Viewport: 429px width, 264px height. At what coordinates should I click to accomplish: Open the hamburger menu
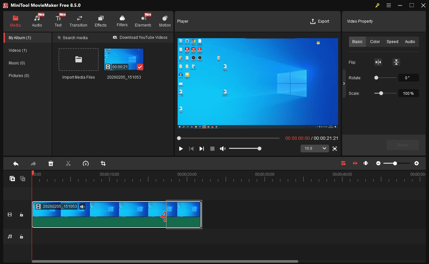(x=389, y=5)
